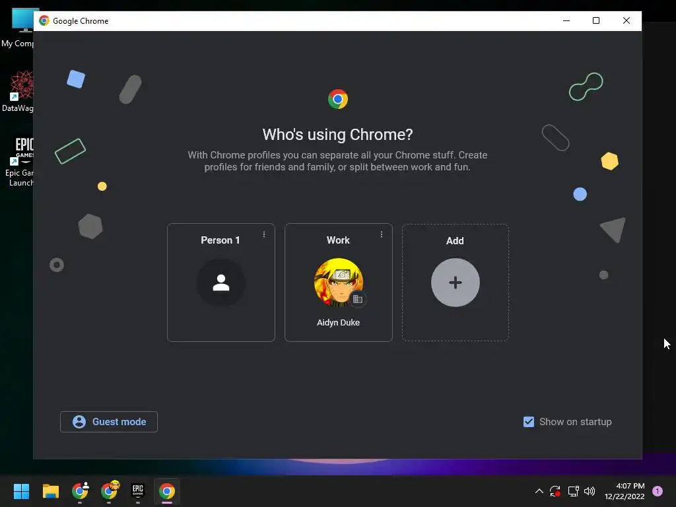The height and width of the screenshot is (507, 676).
Task: Click the Aidyn Duke account name
Action: pyautogui.click(x=338, y=322)
